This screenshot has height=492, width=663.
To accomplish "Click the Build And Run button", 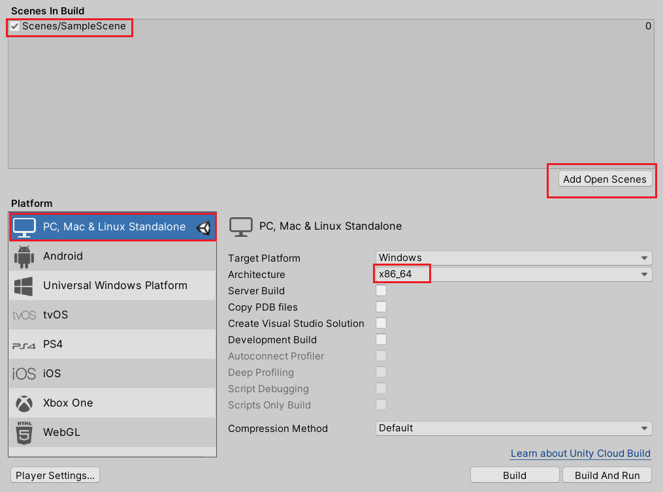I will pyautogui.click(x=607, y=475).
